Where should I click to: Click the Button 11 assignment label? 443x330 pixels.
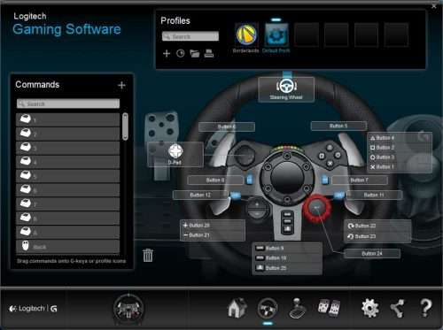point(374,195)
